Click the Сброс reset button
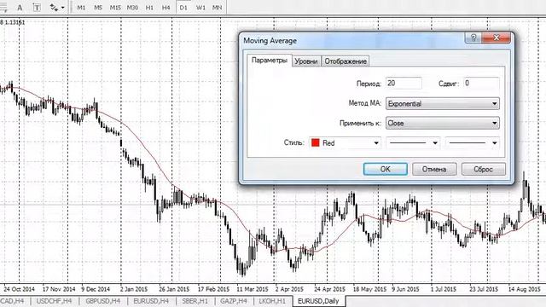Image resolution: width=546 pixels, height=307 pixels. [x=484, y=169]
